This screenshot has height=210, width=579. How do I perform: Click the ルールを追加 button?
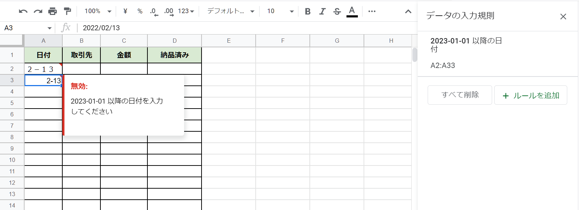coord(531,95)
